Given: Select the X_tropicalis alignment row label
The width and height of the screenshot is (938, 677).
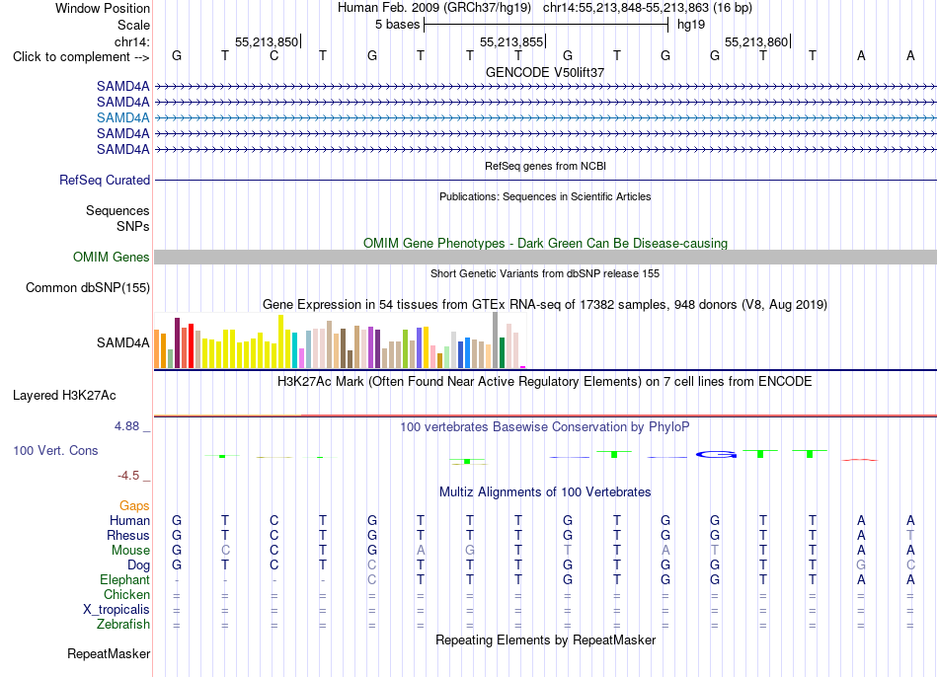Looking at the screenshot, I should (x=117, y=610).
